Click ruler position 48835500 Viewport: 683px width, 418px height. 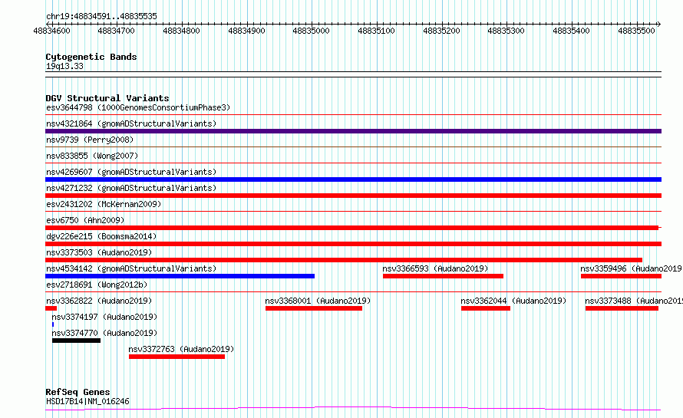(x=636, y=31)
